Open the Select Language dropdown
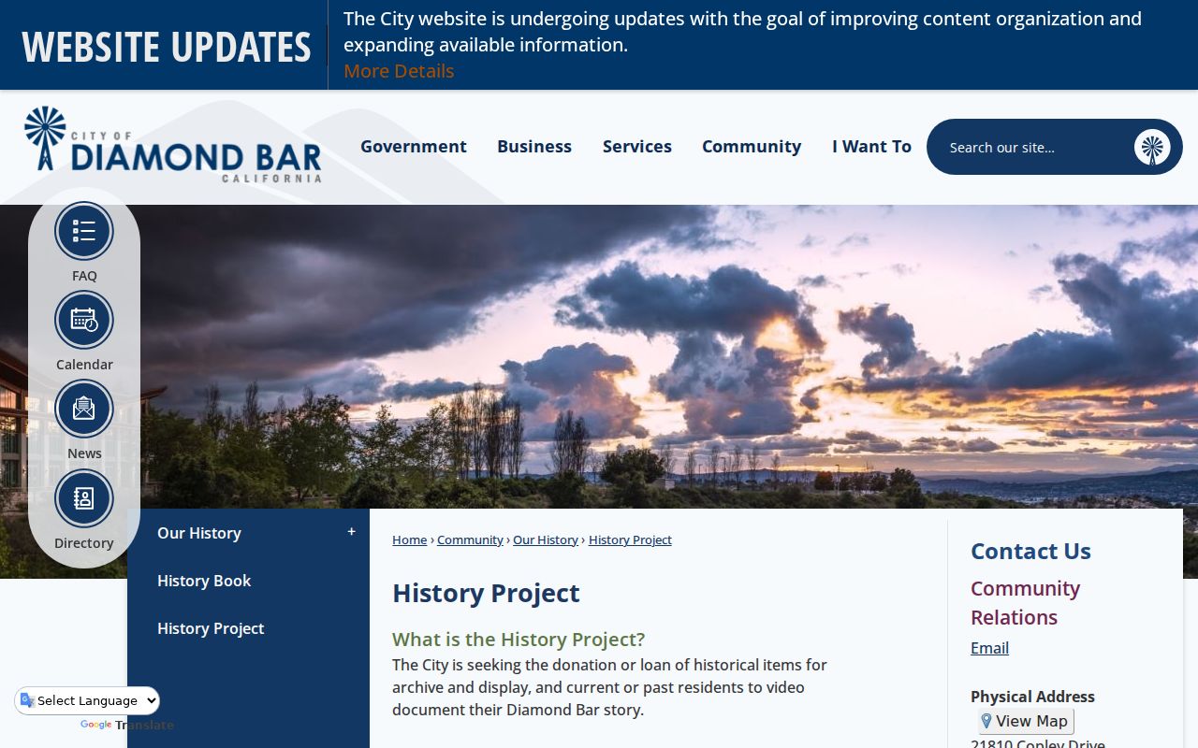1198x748 pixels. coord(87,700)
